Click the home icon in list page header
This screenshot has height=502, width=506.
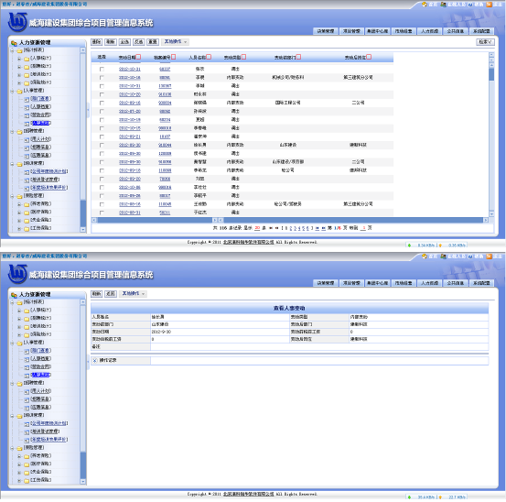coord(425,5)
